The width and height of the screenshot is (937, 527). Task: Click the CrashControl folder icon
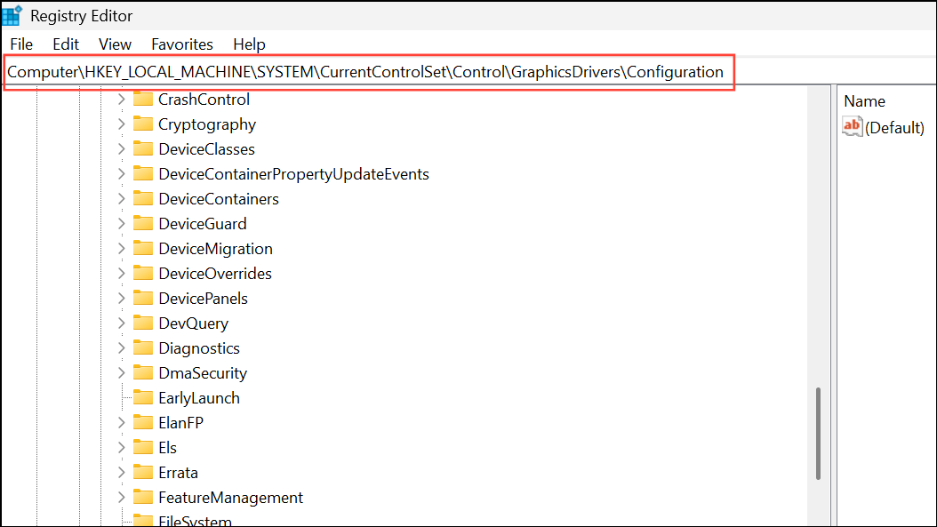[x=143, y=99]
